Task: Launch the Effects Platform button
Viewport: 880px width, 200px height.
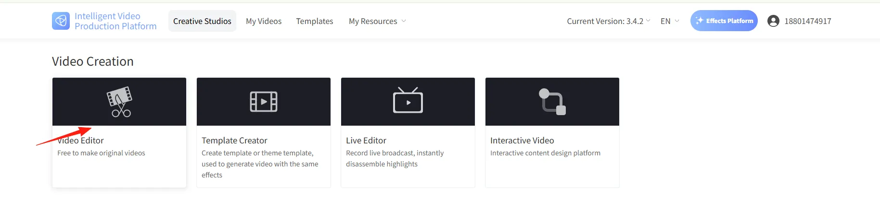Action: pos(724,21)
